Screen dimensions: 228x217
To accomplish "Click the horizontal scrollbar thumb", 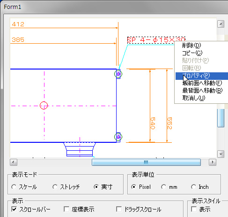I will coord(146,162).
